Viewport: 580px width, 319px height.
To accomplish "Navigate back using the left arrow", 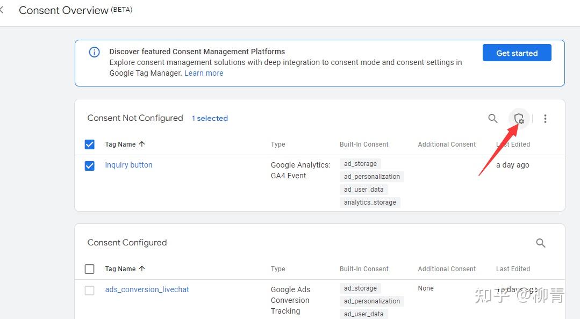I will click(3, 9).
